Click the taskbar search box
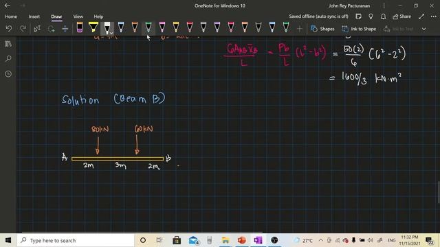The width and height of the screenshot is (440, 247). tap(76, 240)
